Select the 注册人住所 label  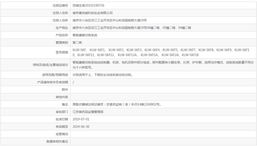[x=60, y=20]
